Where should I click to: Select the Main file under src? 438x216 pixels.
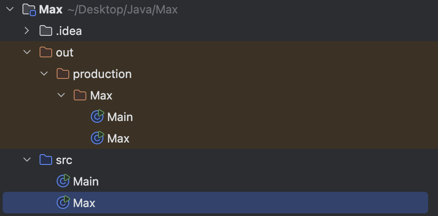(86, 181)
